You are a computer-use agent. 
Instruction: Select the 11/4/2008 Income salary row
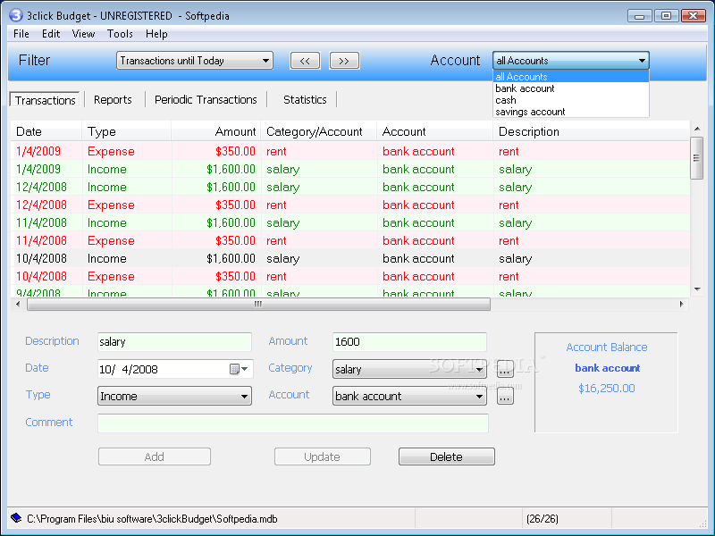point(349,222)
